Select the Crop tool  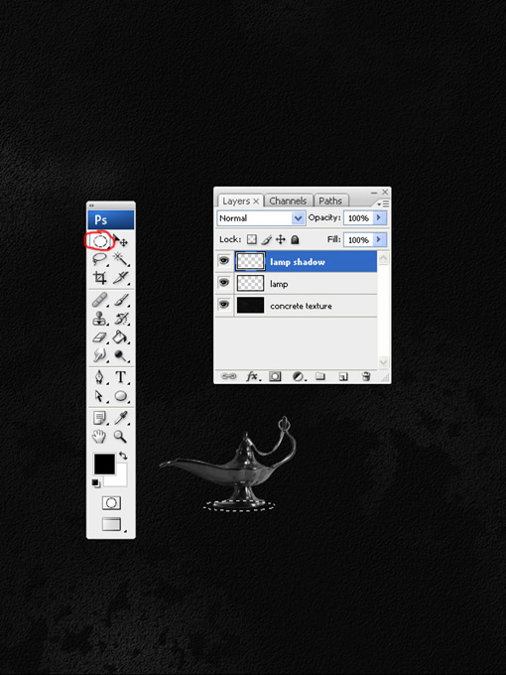[100, 278]
